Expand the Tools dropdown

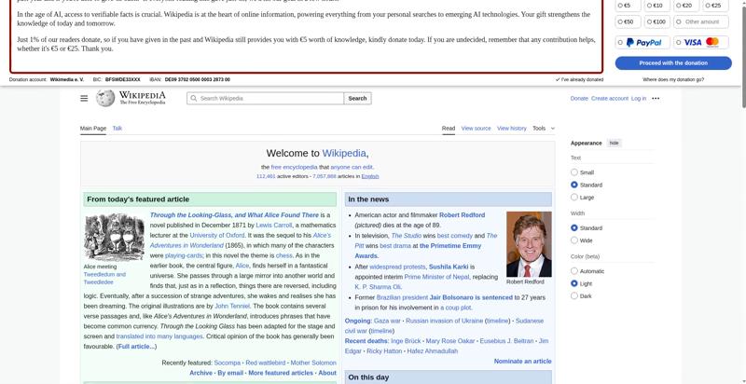(544, 129)
